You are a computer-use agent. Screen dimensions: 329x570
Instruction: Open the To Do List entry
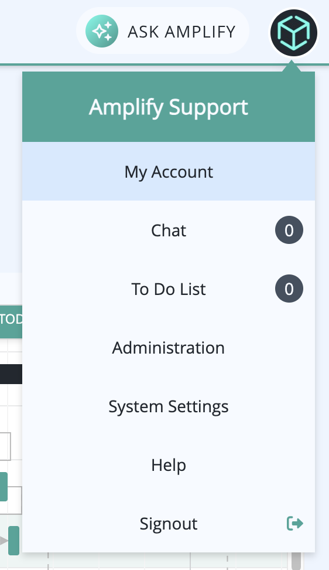(169, 289)
